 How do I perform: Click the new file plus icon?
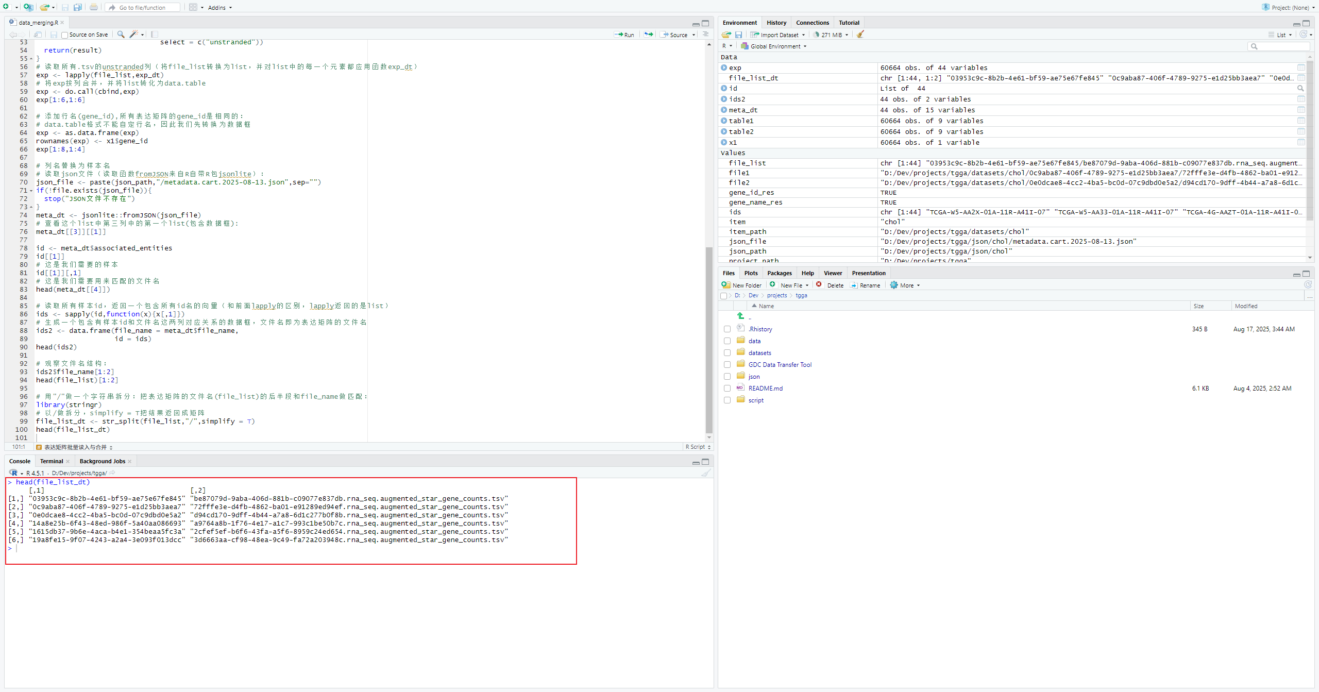[6, 7]
